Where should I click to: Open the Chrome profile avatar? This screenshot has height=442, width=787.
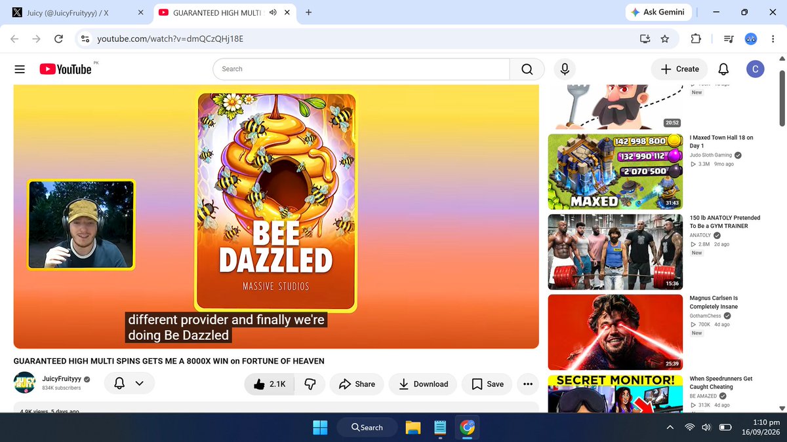pos(751,39)
